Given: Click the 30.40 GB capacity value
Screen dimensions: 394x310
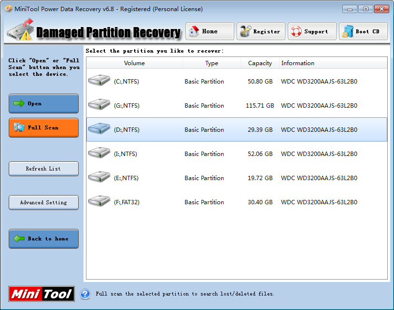Looking at the screenshot, I should point(260,202).
